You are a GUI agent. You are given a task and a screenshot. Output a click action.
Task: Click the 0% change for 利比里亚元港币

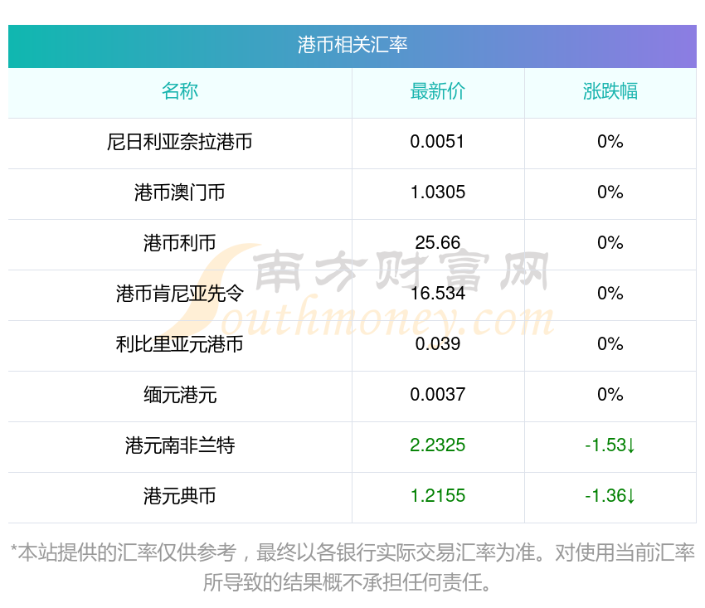pos(610,344)
